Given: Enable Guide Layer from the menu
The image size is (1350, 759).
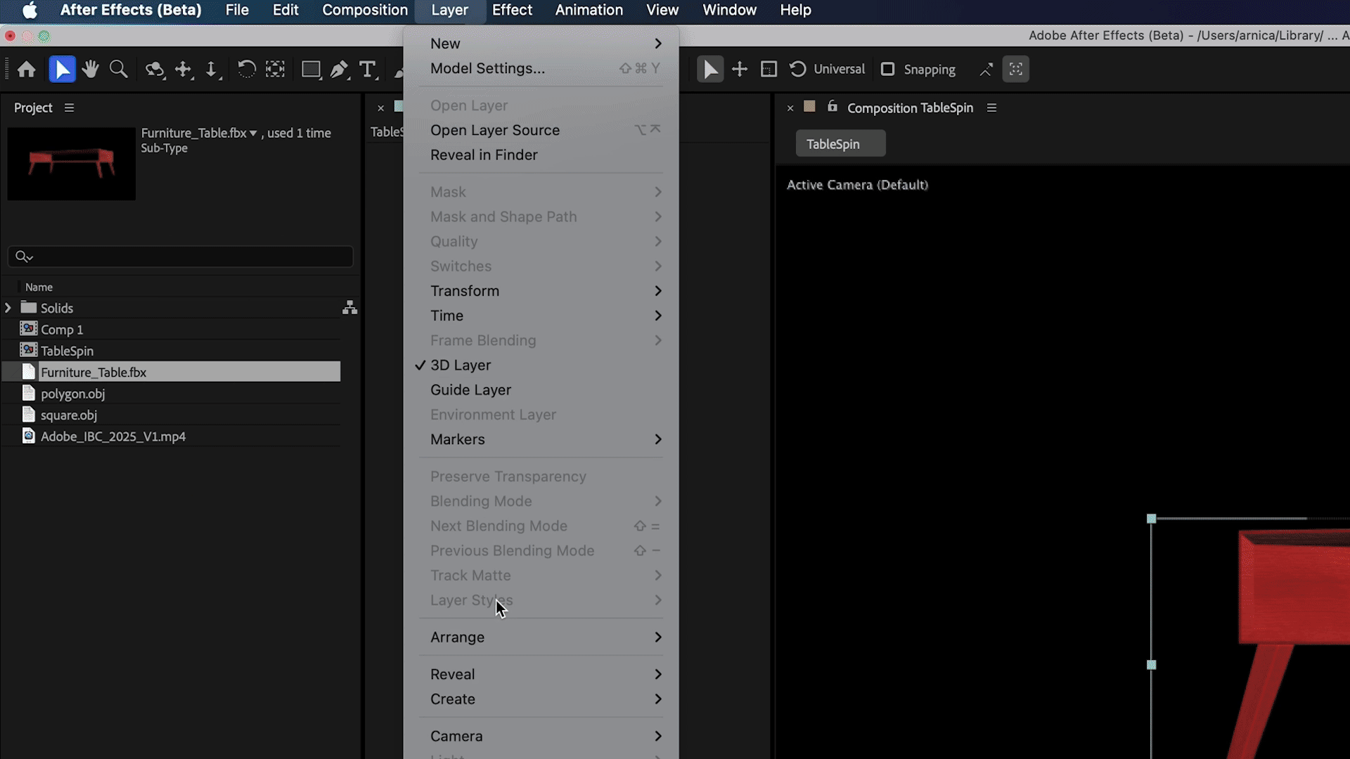Looking at the screenshot, I should 470,390.
